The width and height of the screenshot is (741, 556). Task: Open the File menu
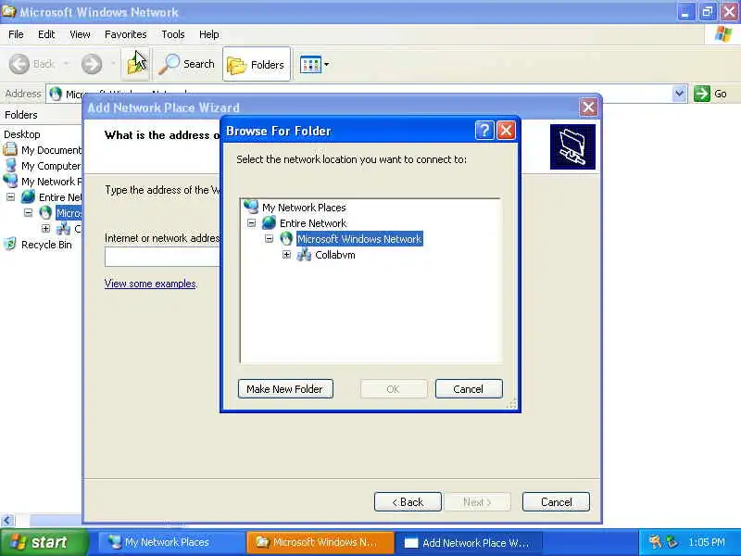(16, 34)
